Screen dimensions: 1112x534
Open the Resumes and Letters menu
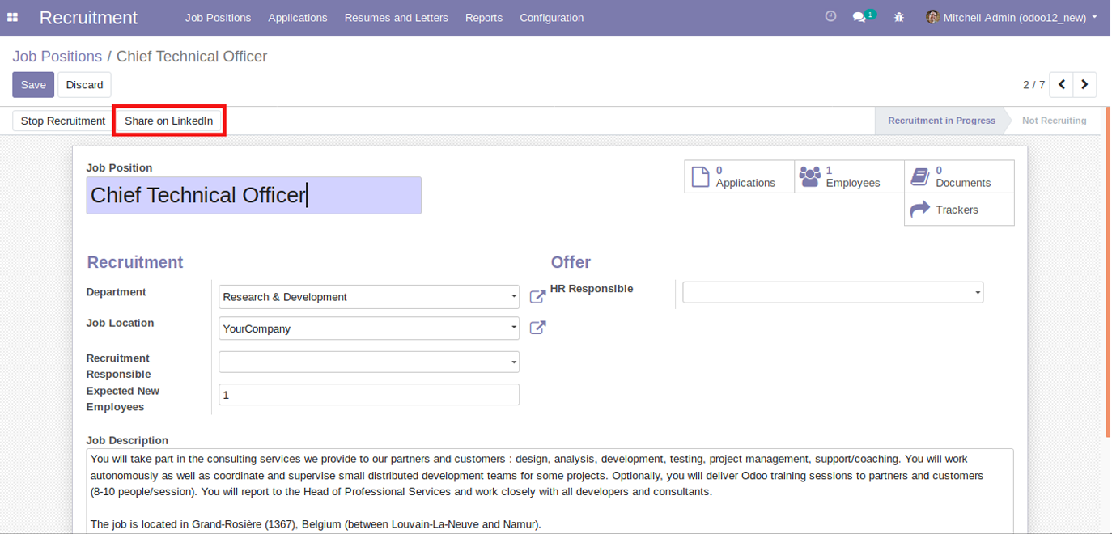coord(397,17)
